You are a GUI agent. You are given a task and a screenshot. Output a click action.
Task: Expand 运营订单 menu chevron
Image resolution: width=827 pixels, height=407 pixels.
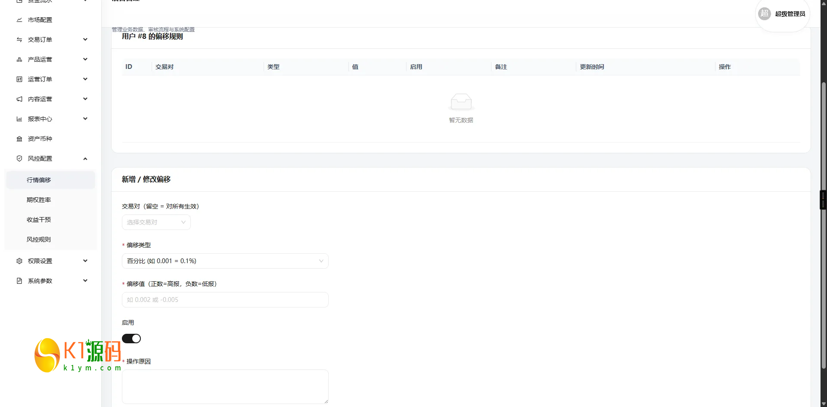(x=85, y=79)
